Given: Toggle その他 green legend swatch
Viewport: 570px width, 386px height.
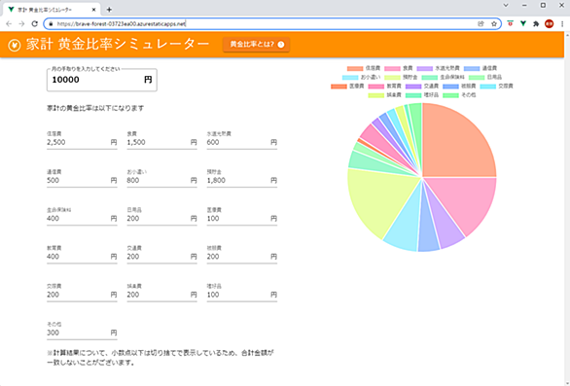Looking at the screenshot, I should [x=450, y=95].
